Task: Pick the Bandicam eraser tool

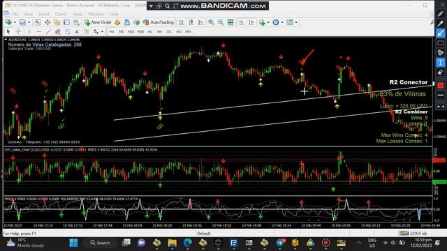Action: pos(441,73)
